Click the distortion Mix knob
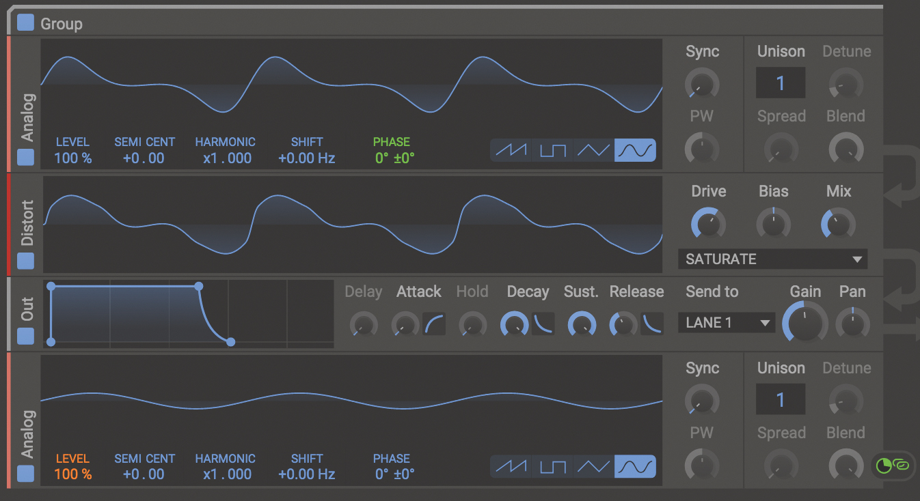The height and width of the screenshot is (501, 920). 838,223
